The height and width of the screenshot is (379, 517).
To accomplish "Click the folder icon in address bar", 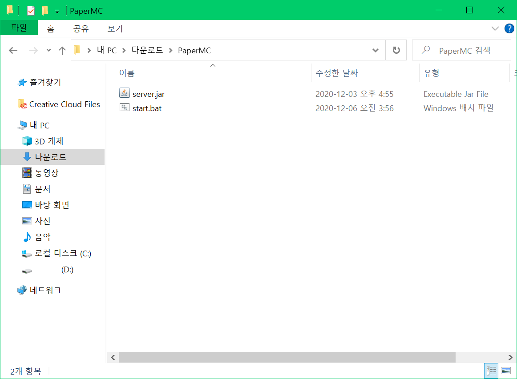I will pos(77,50).
